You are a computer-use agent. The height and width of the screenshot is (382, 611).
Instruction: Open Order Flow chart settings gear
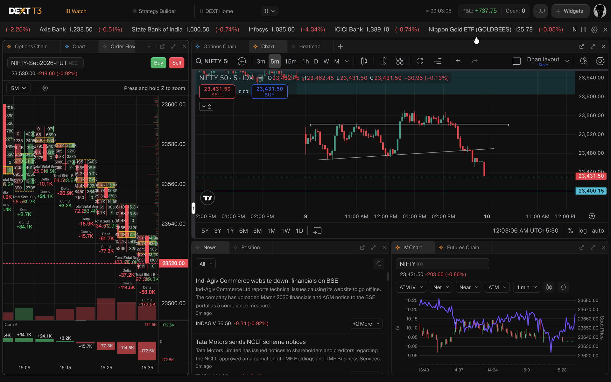pos(45,88)
